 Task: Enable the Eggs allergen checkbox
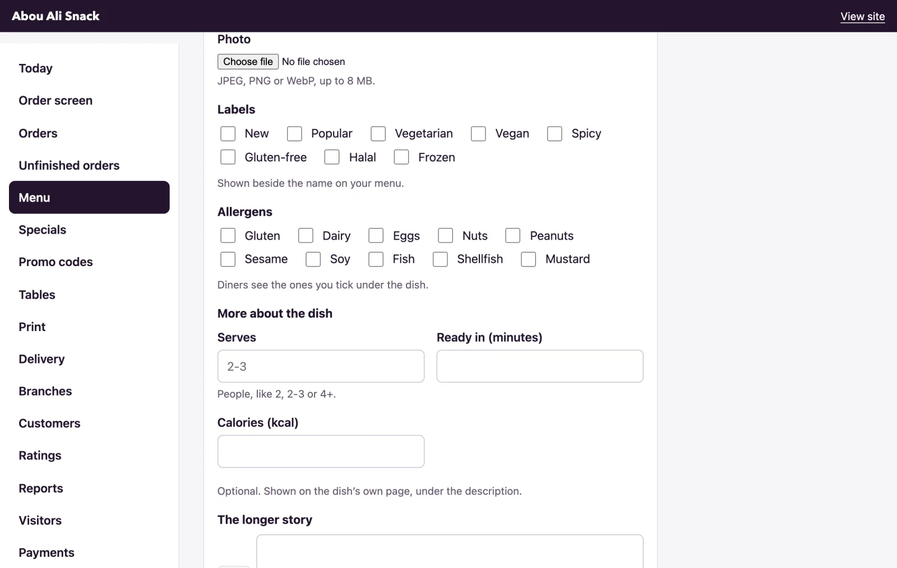click(376, 236)
